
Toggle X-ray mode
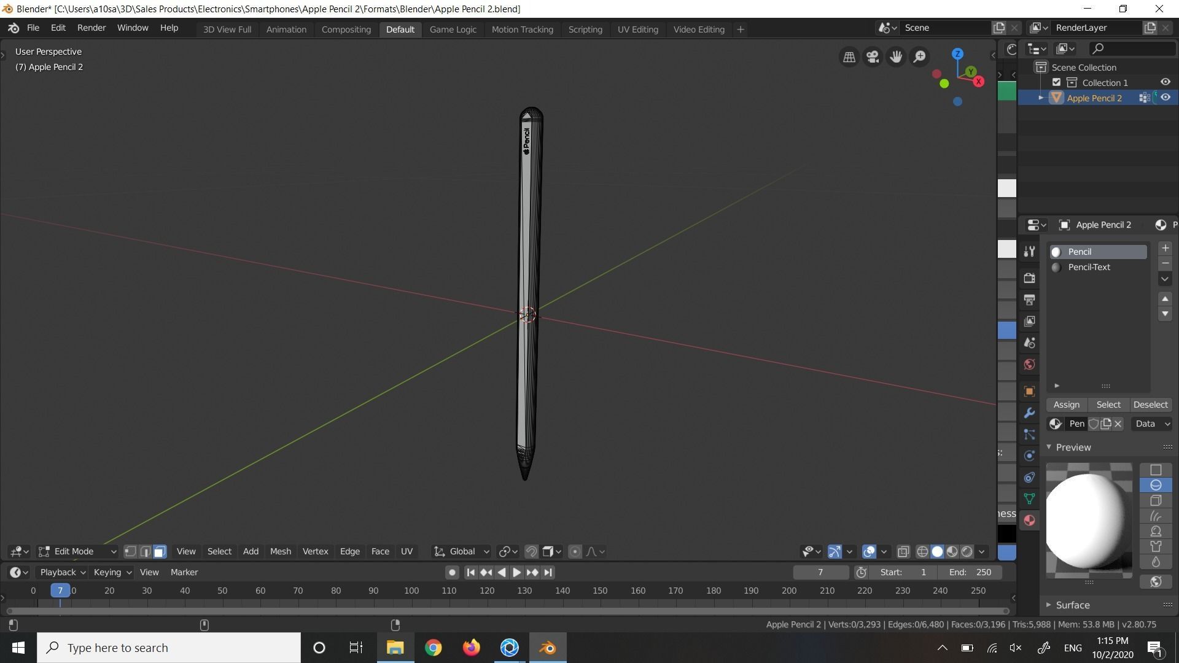pyautogui.click(x=903, y=551)
